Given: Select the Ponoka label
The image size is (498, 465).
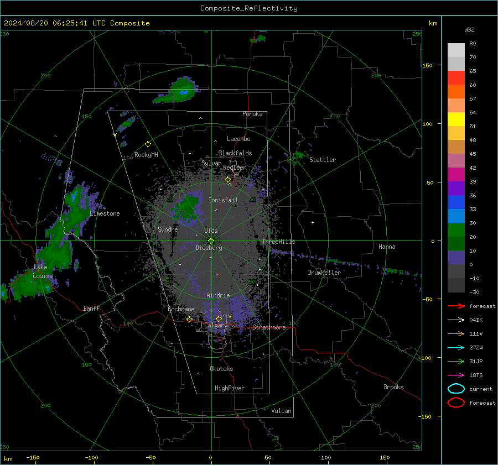Looking at the screenshot, I should [252, 114].
